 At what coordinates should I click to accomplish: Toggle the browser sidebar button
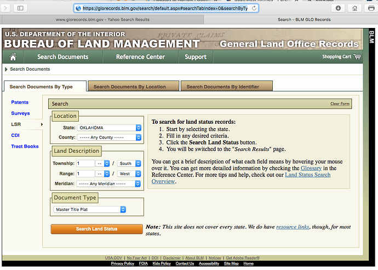(x=20, y=8)
